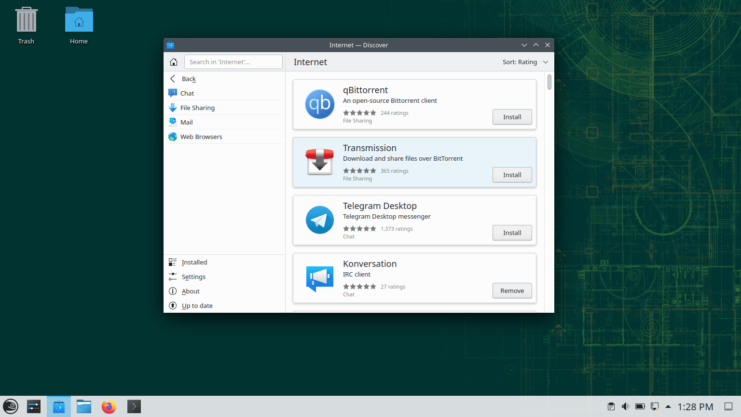
Task: Open the Transmission title
Action: click(x=370, y=148)
